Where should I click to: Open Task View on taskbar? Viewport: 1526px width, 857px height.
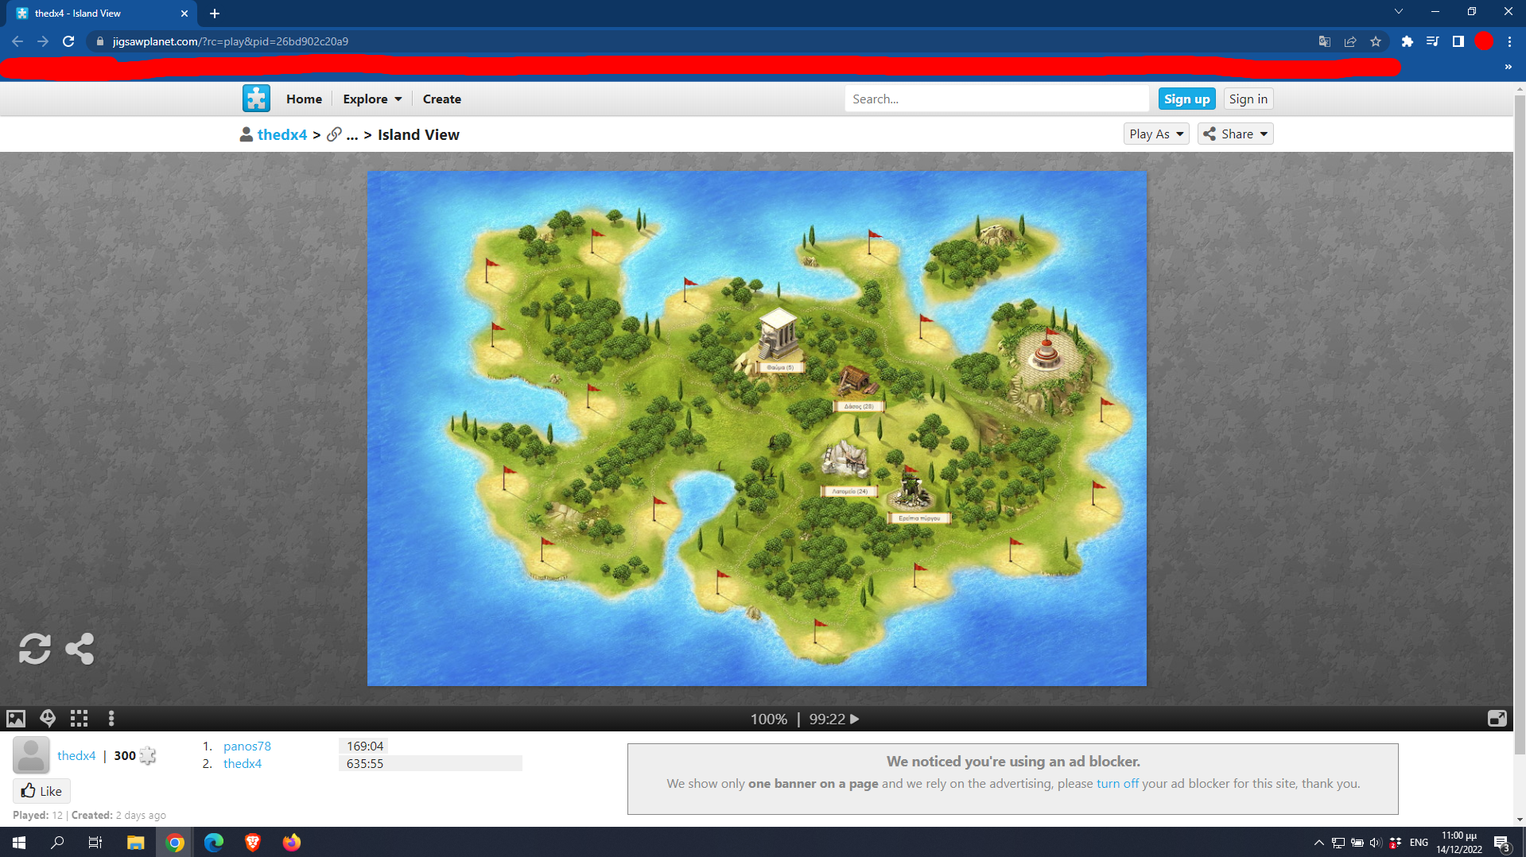coord(95,843)
